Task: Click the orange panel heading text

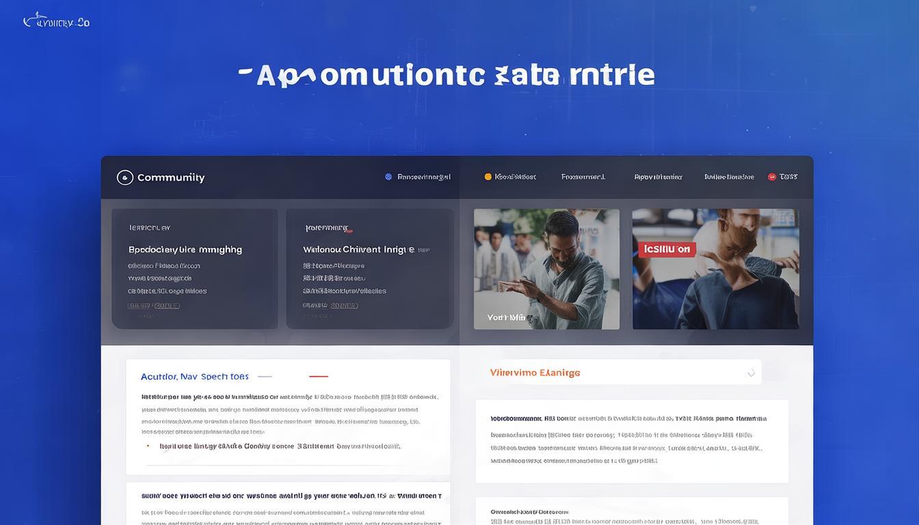Action: point(535,373)
